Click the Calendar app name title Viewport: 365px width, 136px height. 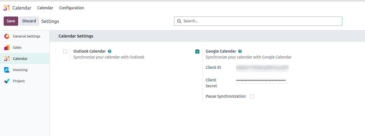(x=22, y=8)
